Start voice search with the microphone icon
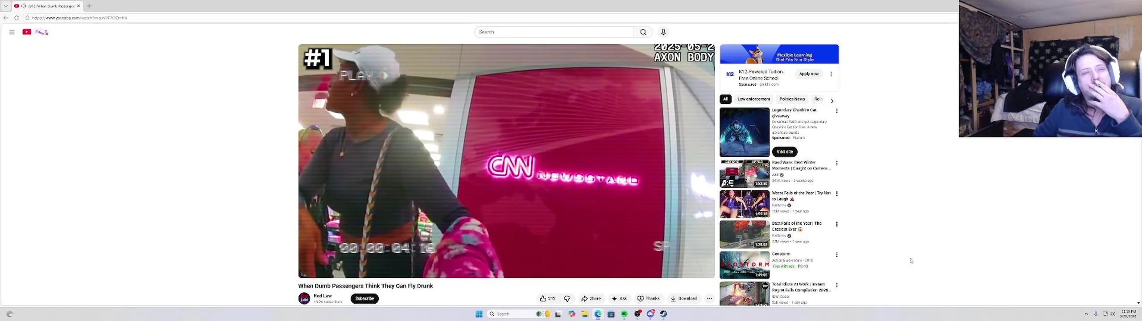 pyautogui.click(x=663, y=32)
